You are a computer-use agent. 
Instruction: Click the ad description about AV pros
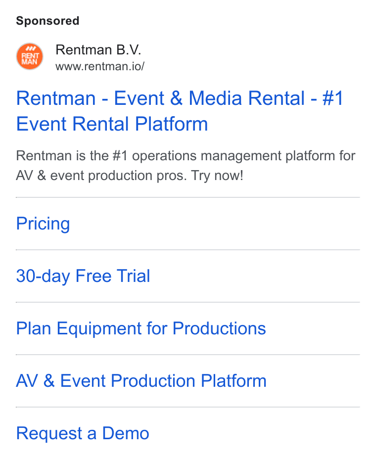(x=186, y=166)
